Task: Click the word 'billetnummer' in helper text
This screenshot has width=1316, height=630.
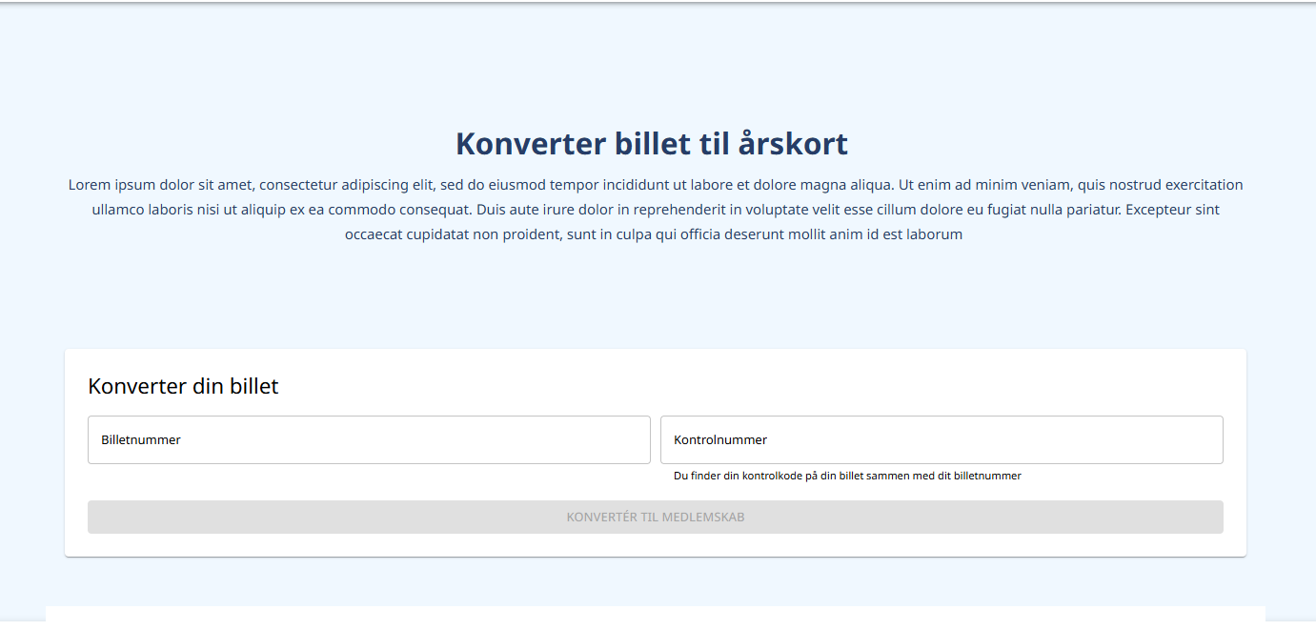Action: 987,476
